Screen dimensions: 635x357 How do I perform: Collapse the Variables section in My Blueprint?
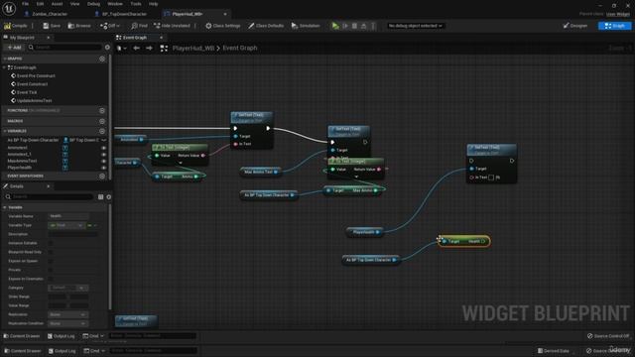pyautogui.click(x=5, y=131)
